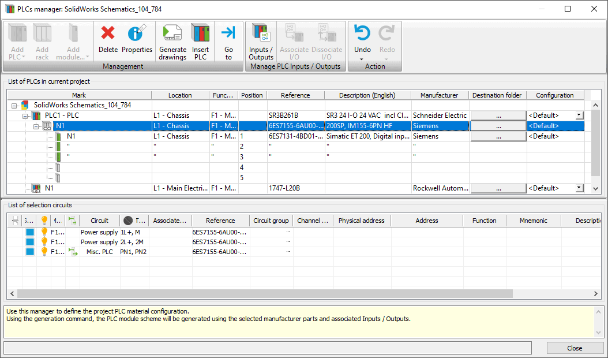Click the blue square in 2L+, 2M row
The image size is (608, 358).
point(30,241)
